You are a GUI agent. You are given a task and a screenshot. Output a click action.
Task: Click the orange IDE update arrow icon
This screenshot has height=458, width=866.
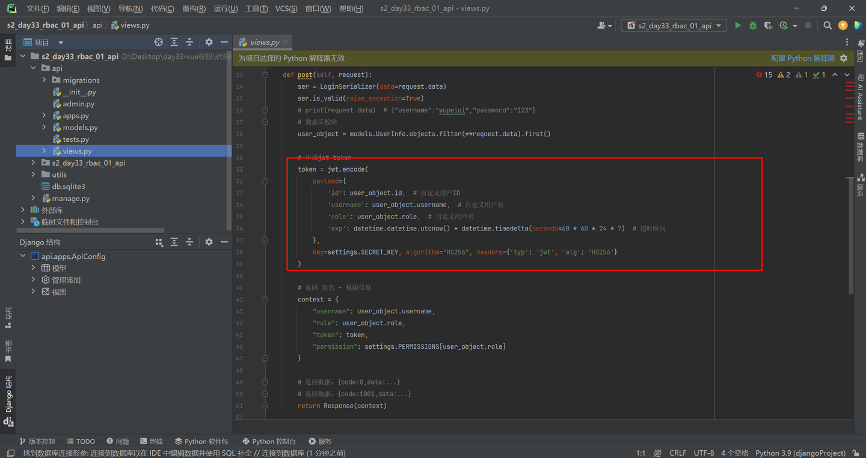pos(843,26)
